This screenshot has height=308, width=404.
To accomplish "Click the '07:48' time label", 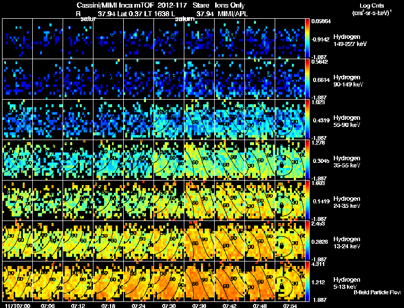I will pyautogui.click(x=260, y=305).
